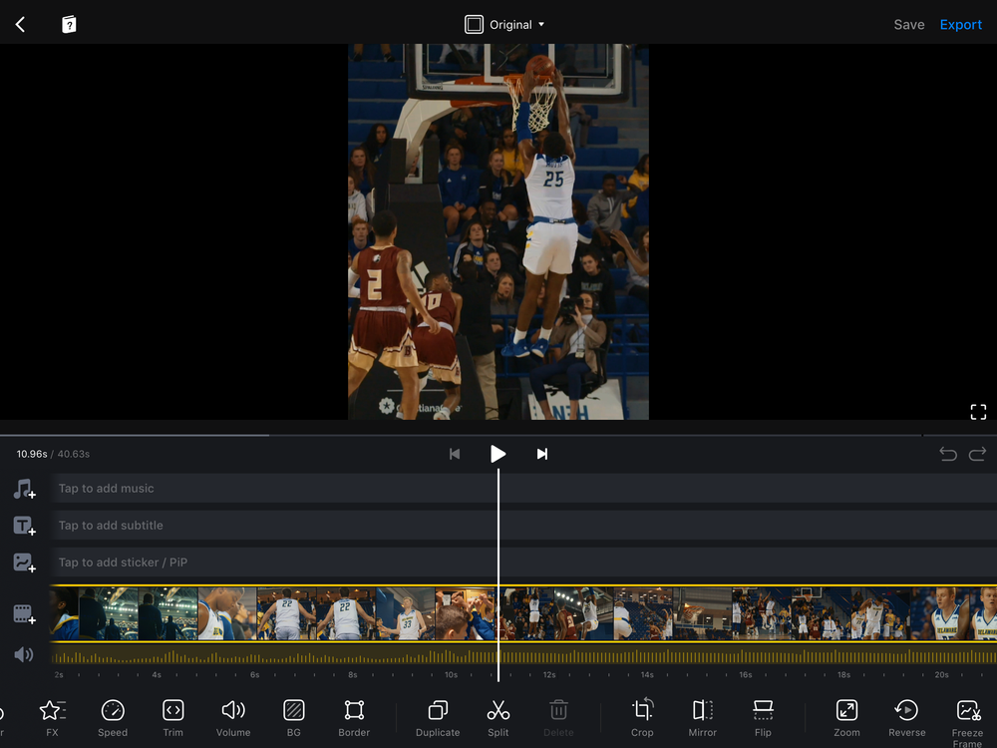Open the FX effects tool
This screenshot has height=748, width=997.
[x=52, y=717]
